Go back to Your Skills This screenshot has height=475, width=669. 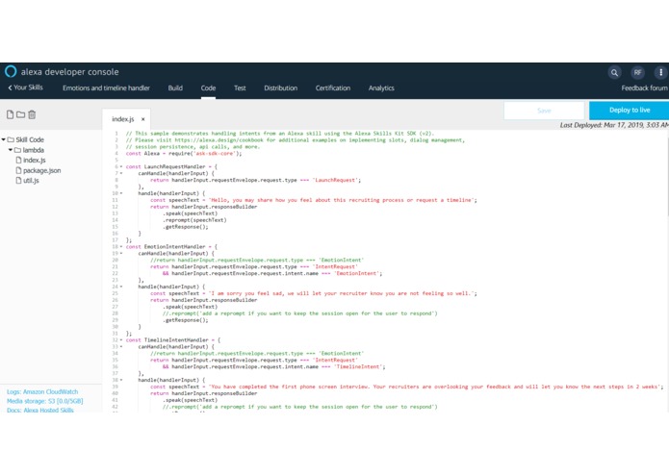[x=26, y=87]
